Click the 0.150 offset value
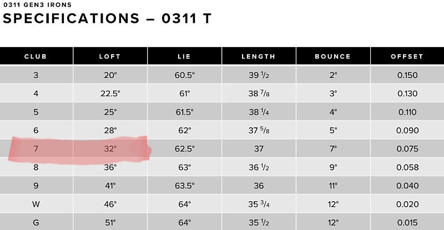The height and width of the screenshot is (230, 444). [407, 75]
